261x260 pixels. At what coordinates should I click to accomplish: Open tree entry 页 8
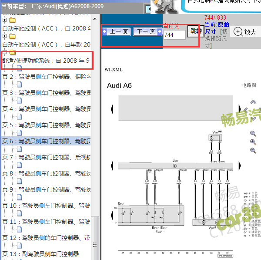point(47,173)
